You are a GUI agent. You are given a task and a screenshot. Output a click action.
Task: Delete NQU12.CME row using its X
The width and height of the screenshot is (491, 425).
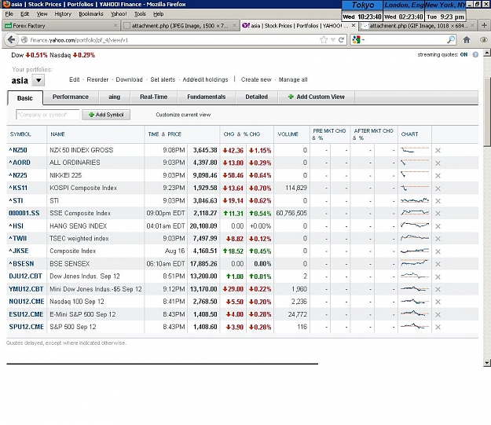(x=438, y=302)
